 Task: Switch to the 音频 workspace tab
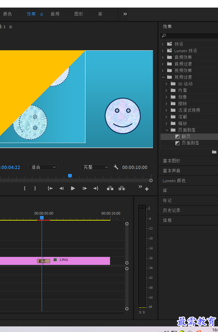55,14
